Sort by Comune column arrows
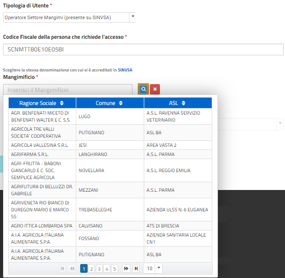Image resolution: width=285 pixels, height=278 pixels. click(121, 103)
